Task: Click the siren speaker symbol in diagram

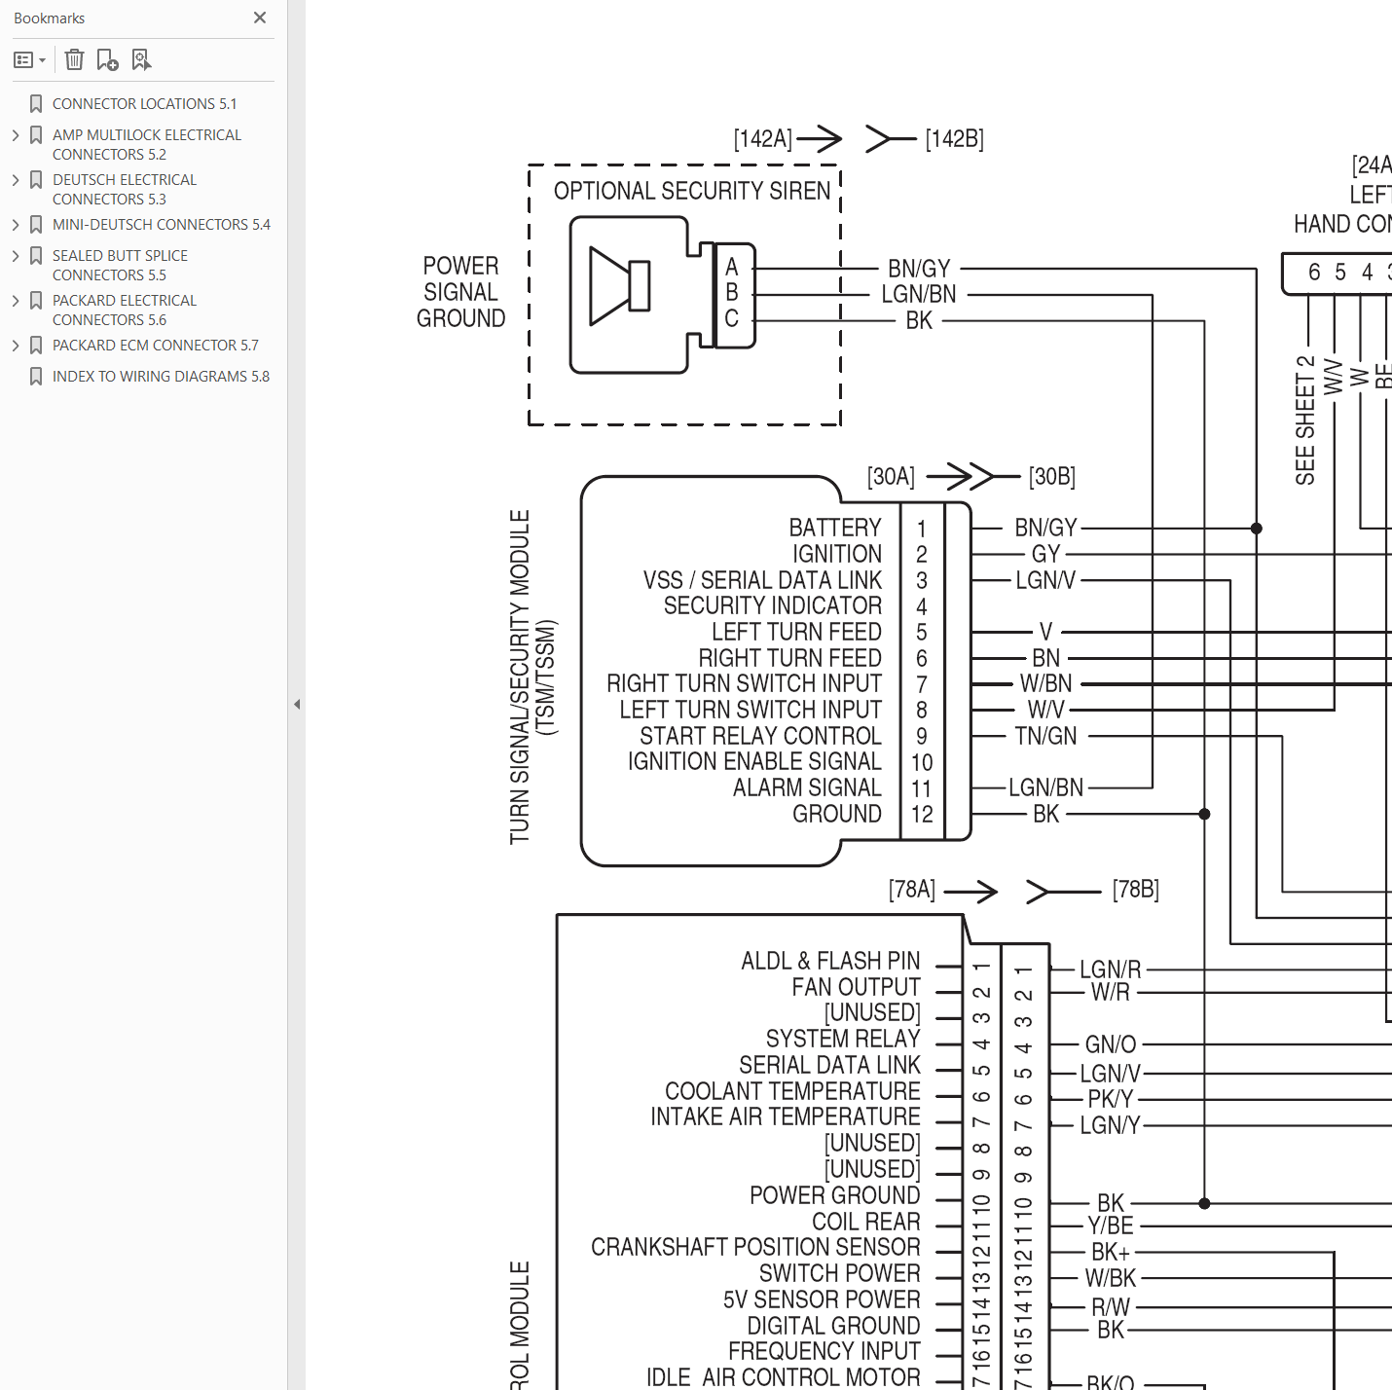Action: pos(620,286)
